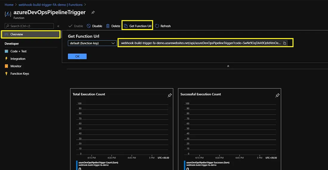328x170 pixels.
Task: Copy the function URL to clipboard
Action: pos(284,43)
